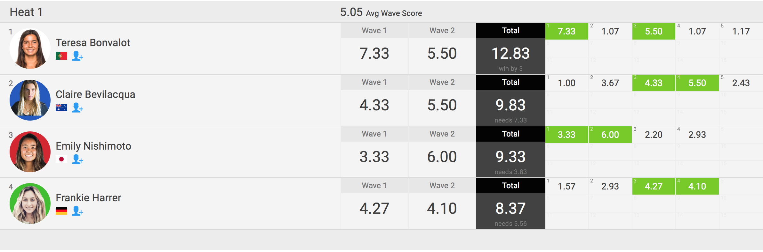
Task: Follow Claire Bevilacqua using add-user icon
Action: (77, 108)
